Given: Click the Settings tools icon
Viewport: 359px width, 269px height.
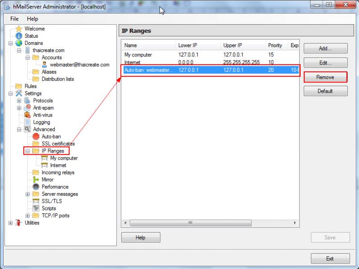Looking at the screenshot, I should pyautogui.click(x=19, y=93).
